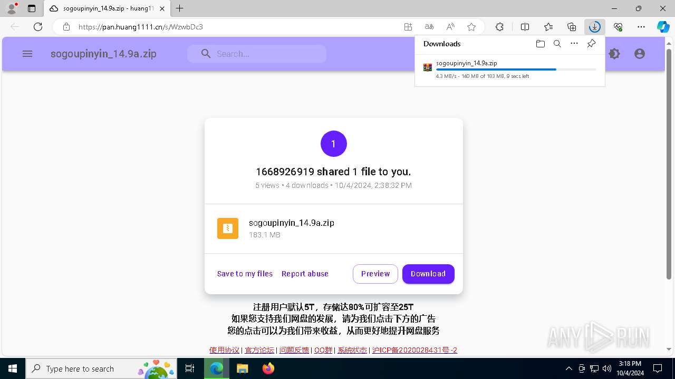
Task: Click the orange zip file icon
Action: pyautogui.click(x=228, y=228)
